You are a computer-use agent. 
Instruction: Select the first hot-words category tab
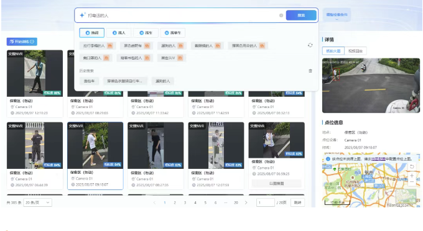pos(91,33)
